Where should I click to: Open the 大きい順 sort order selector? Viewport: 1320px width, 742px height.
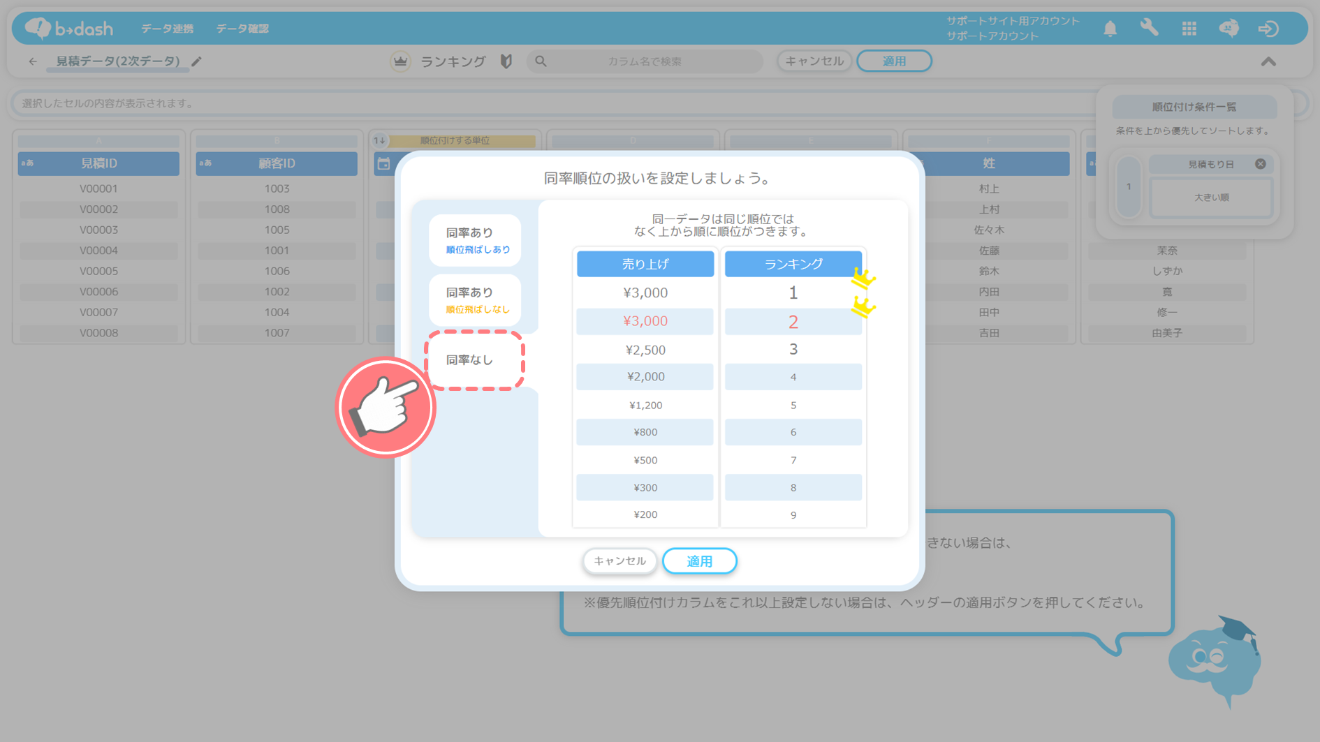click(x=1211, y=198)
